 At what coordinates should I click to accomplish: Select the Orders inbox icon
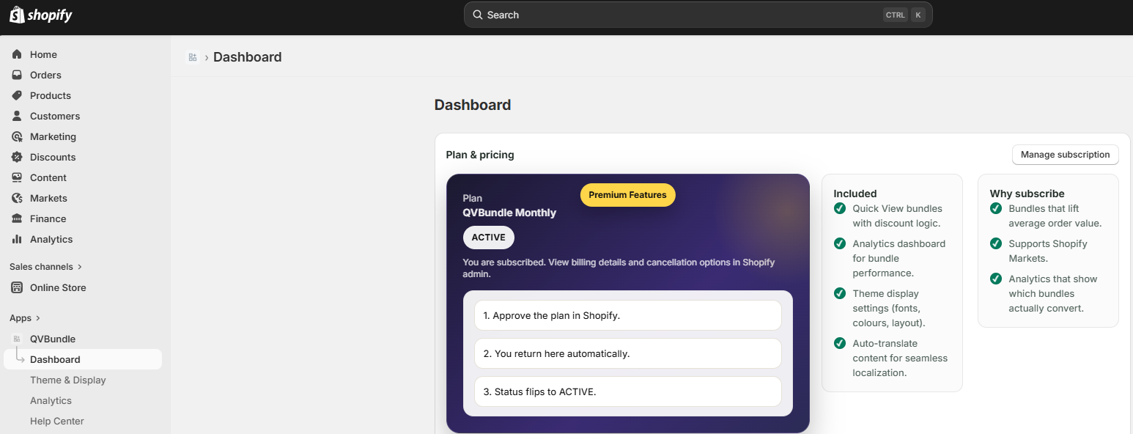(17, 75)
